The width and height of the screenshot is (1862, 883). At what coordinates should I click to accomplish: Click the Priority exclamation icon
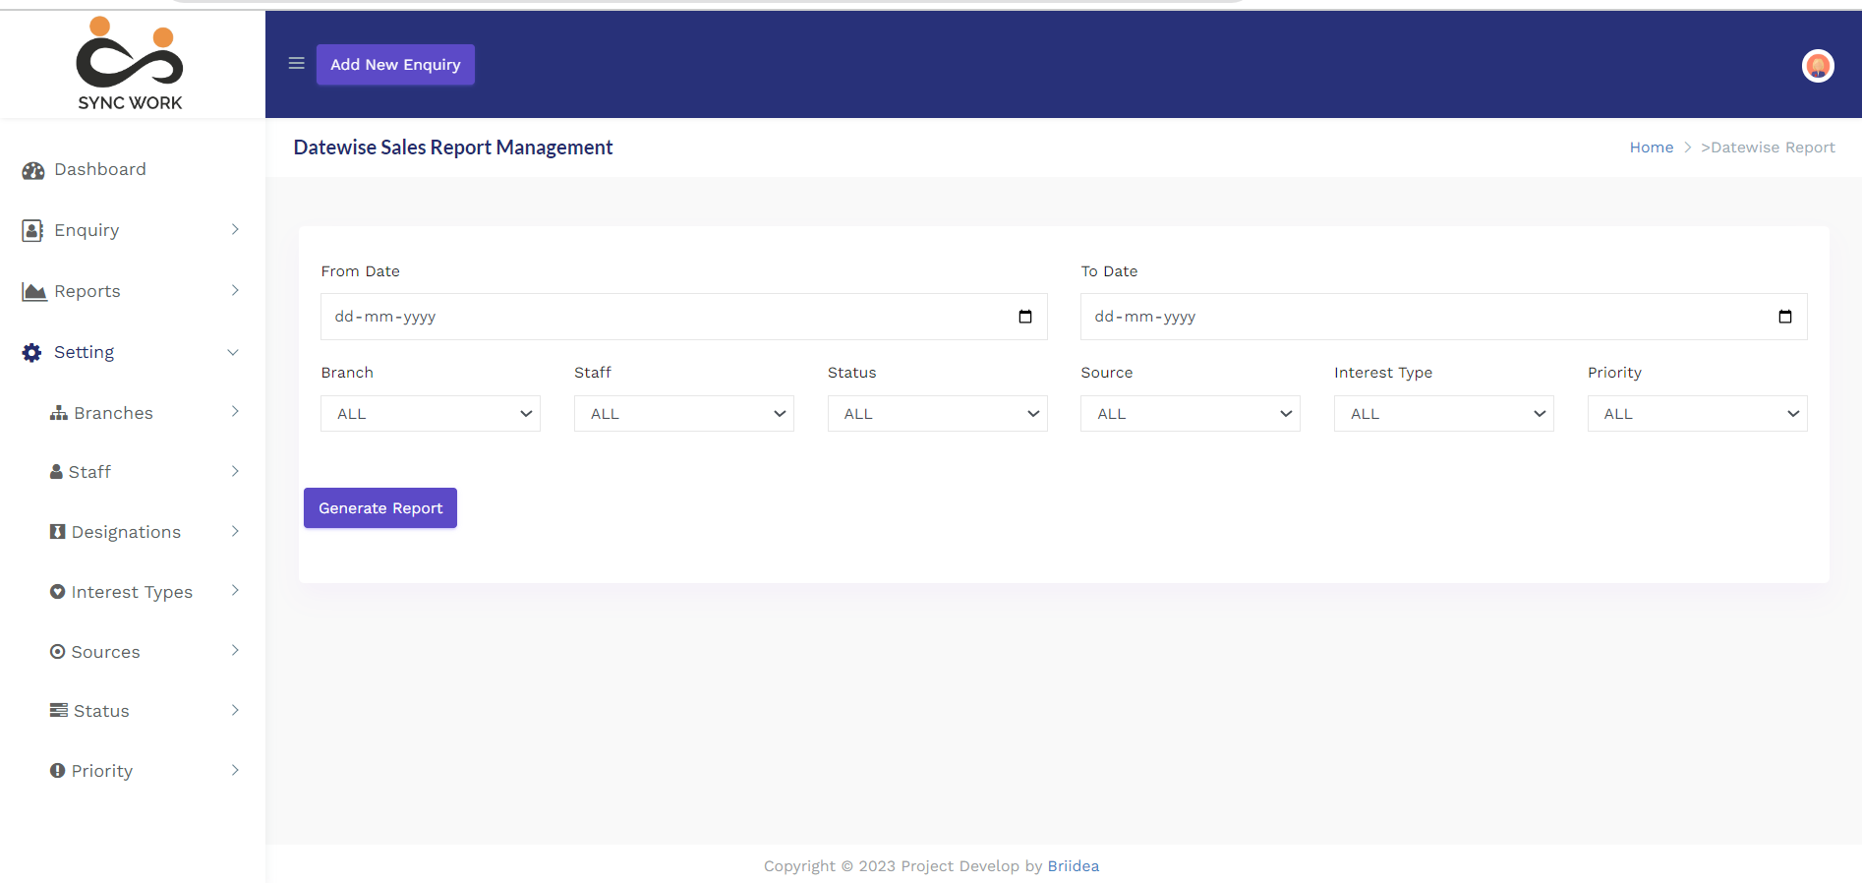tap(58, 771)
